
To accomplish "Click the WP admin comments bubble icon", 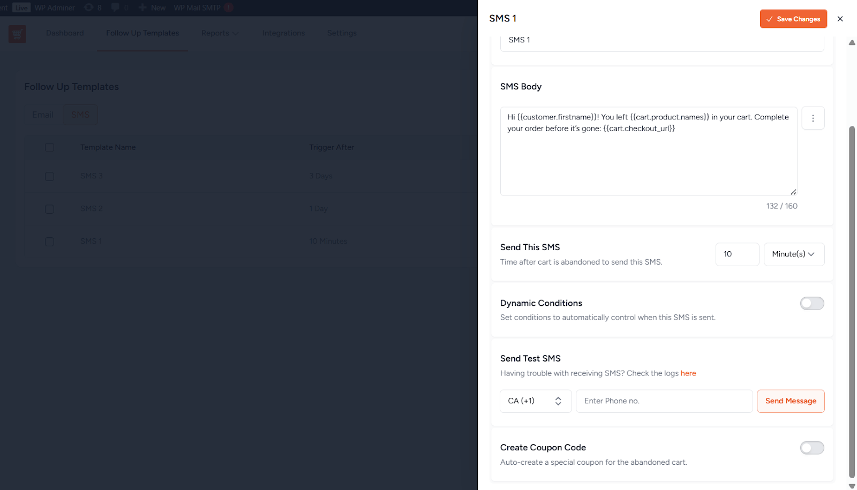I will [x=115, y=7].
